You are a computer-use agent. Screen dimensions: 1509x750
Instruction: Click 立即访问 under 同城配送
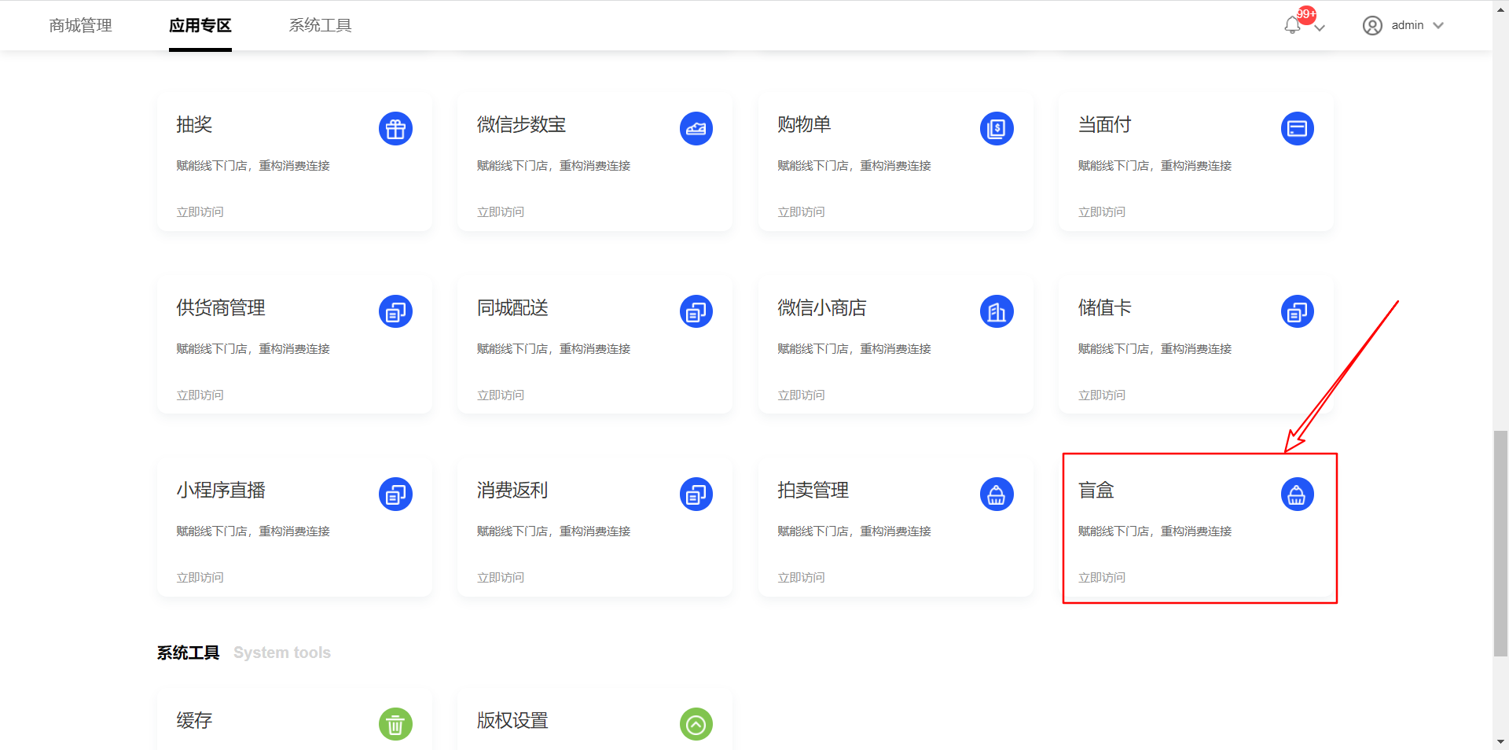pyautogui.click(x=501, y=395)
